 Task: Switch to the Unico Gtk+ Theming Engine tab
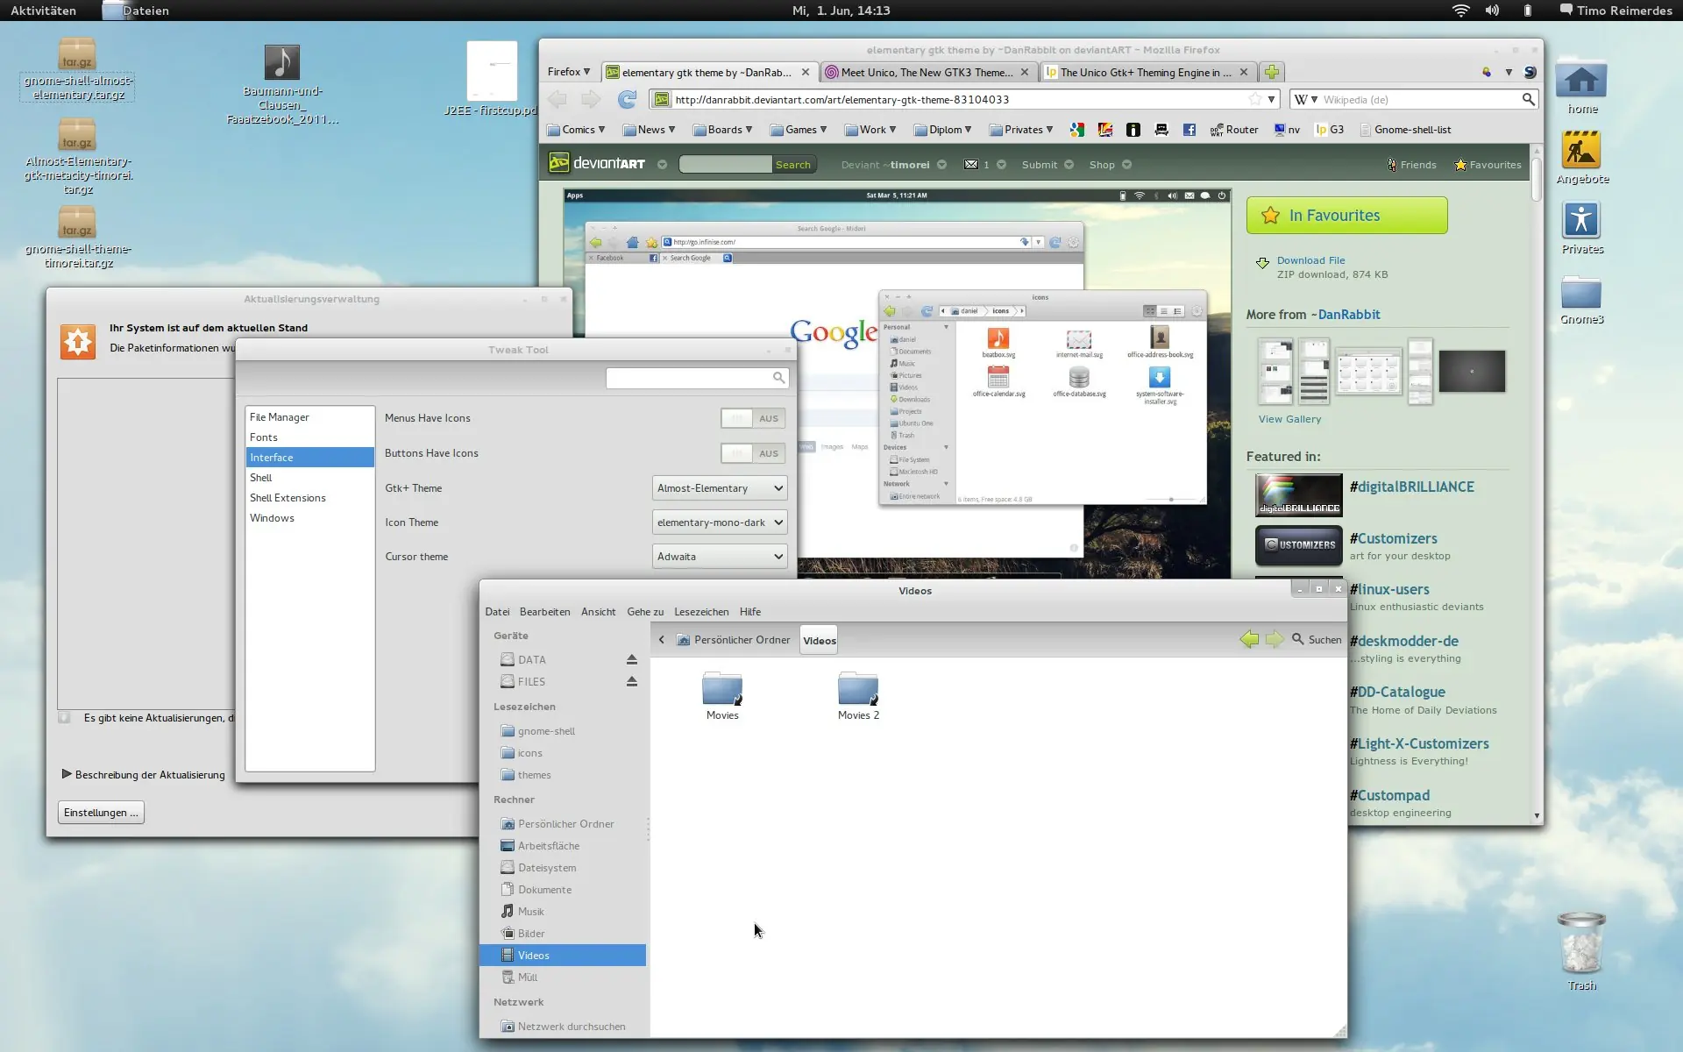point(1148,72)
